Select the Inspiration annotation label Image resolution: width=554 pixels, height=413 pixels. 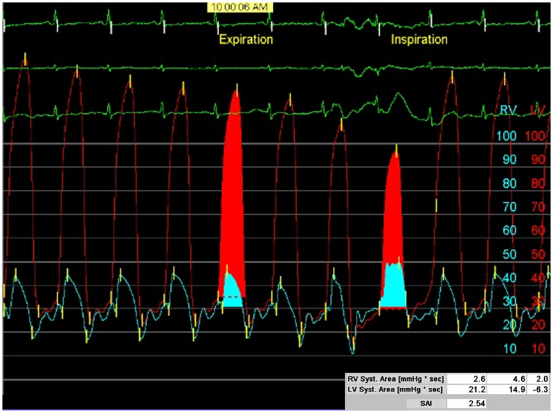point(420,39)
